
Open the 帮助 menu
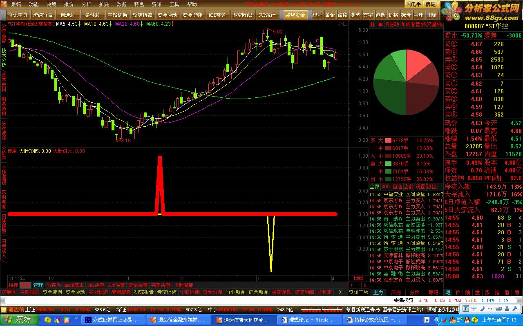click(x=192, y=4)
